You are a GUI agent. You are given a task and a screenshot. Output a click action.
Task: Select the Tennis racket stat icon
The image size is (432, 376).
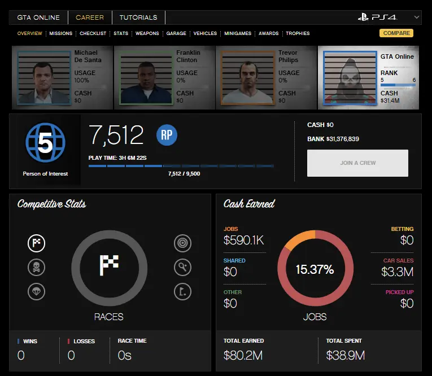click(182, 267)
